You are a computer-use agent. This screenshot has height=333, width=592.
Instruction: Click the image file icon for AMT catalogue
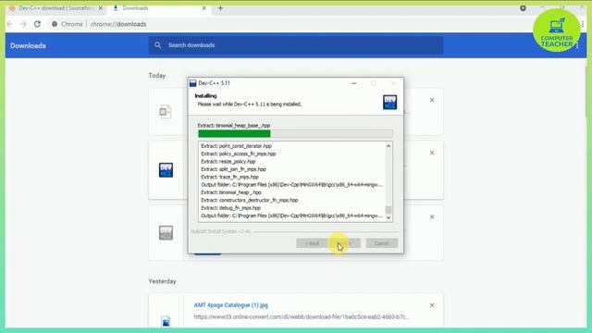coord(166,321)
